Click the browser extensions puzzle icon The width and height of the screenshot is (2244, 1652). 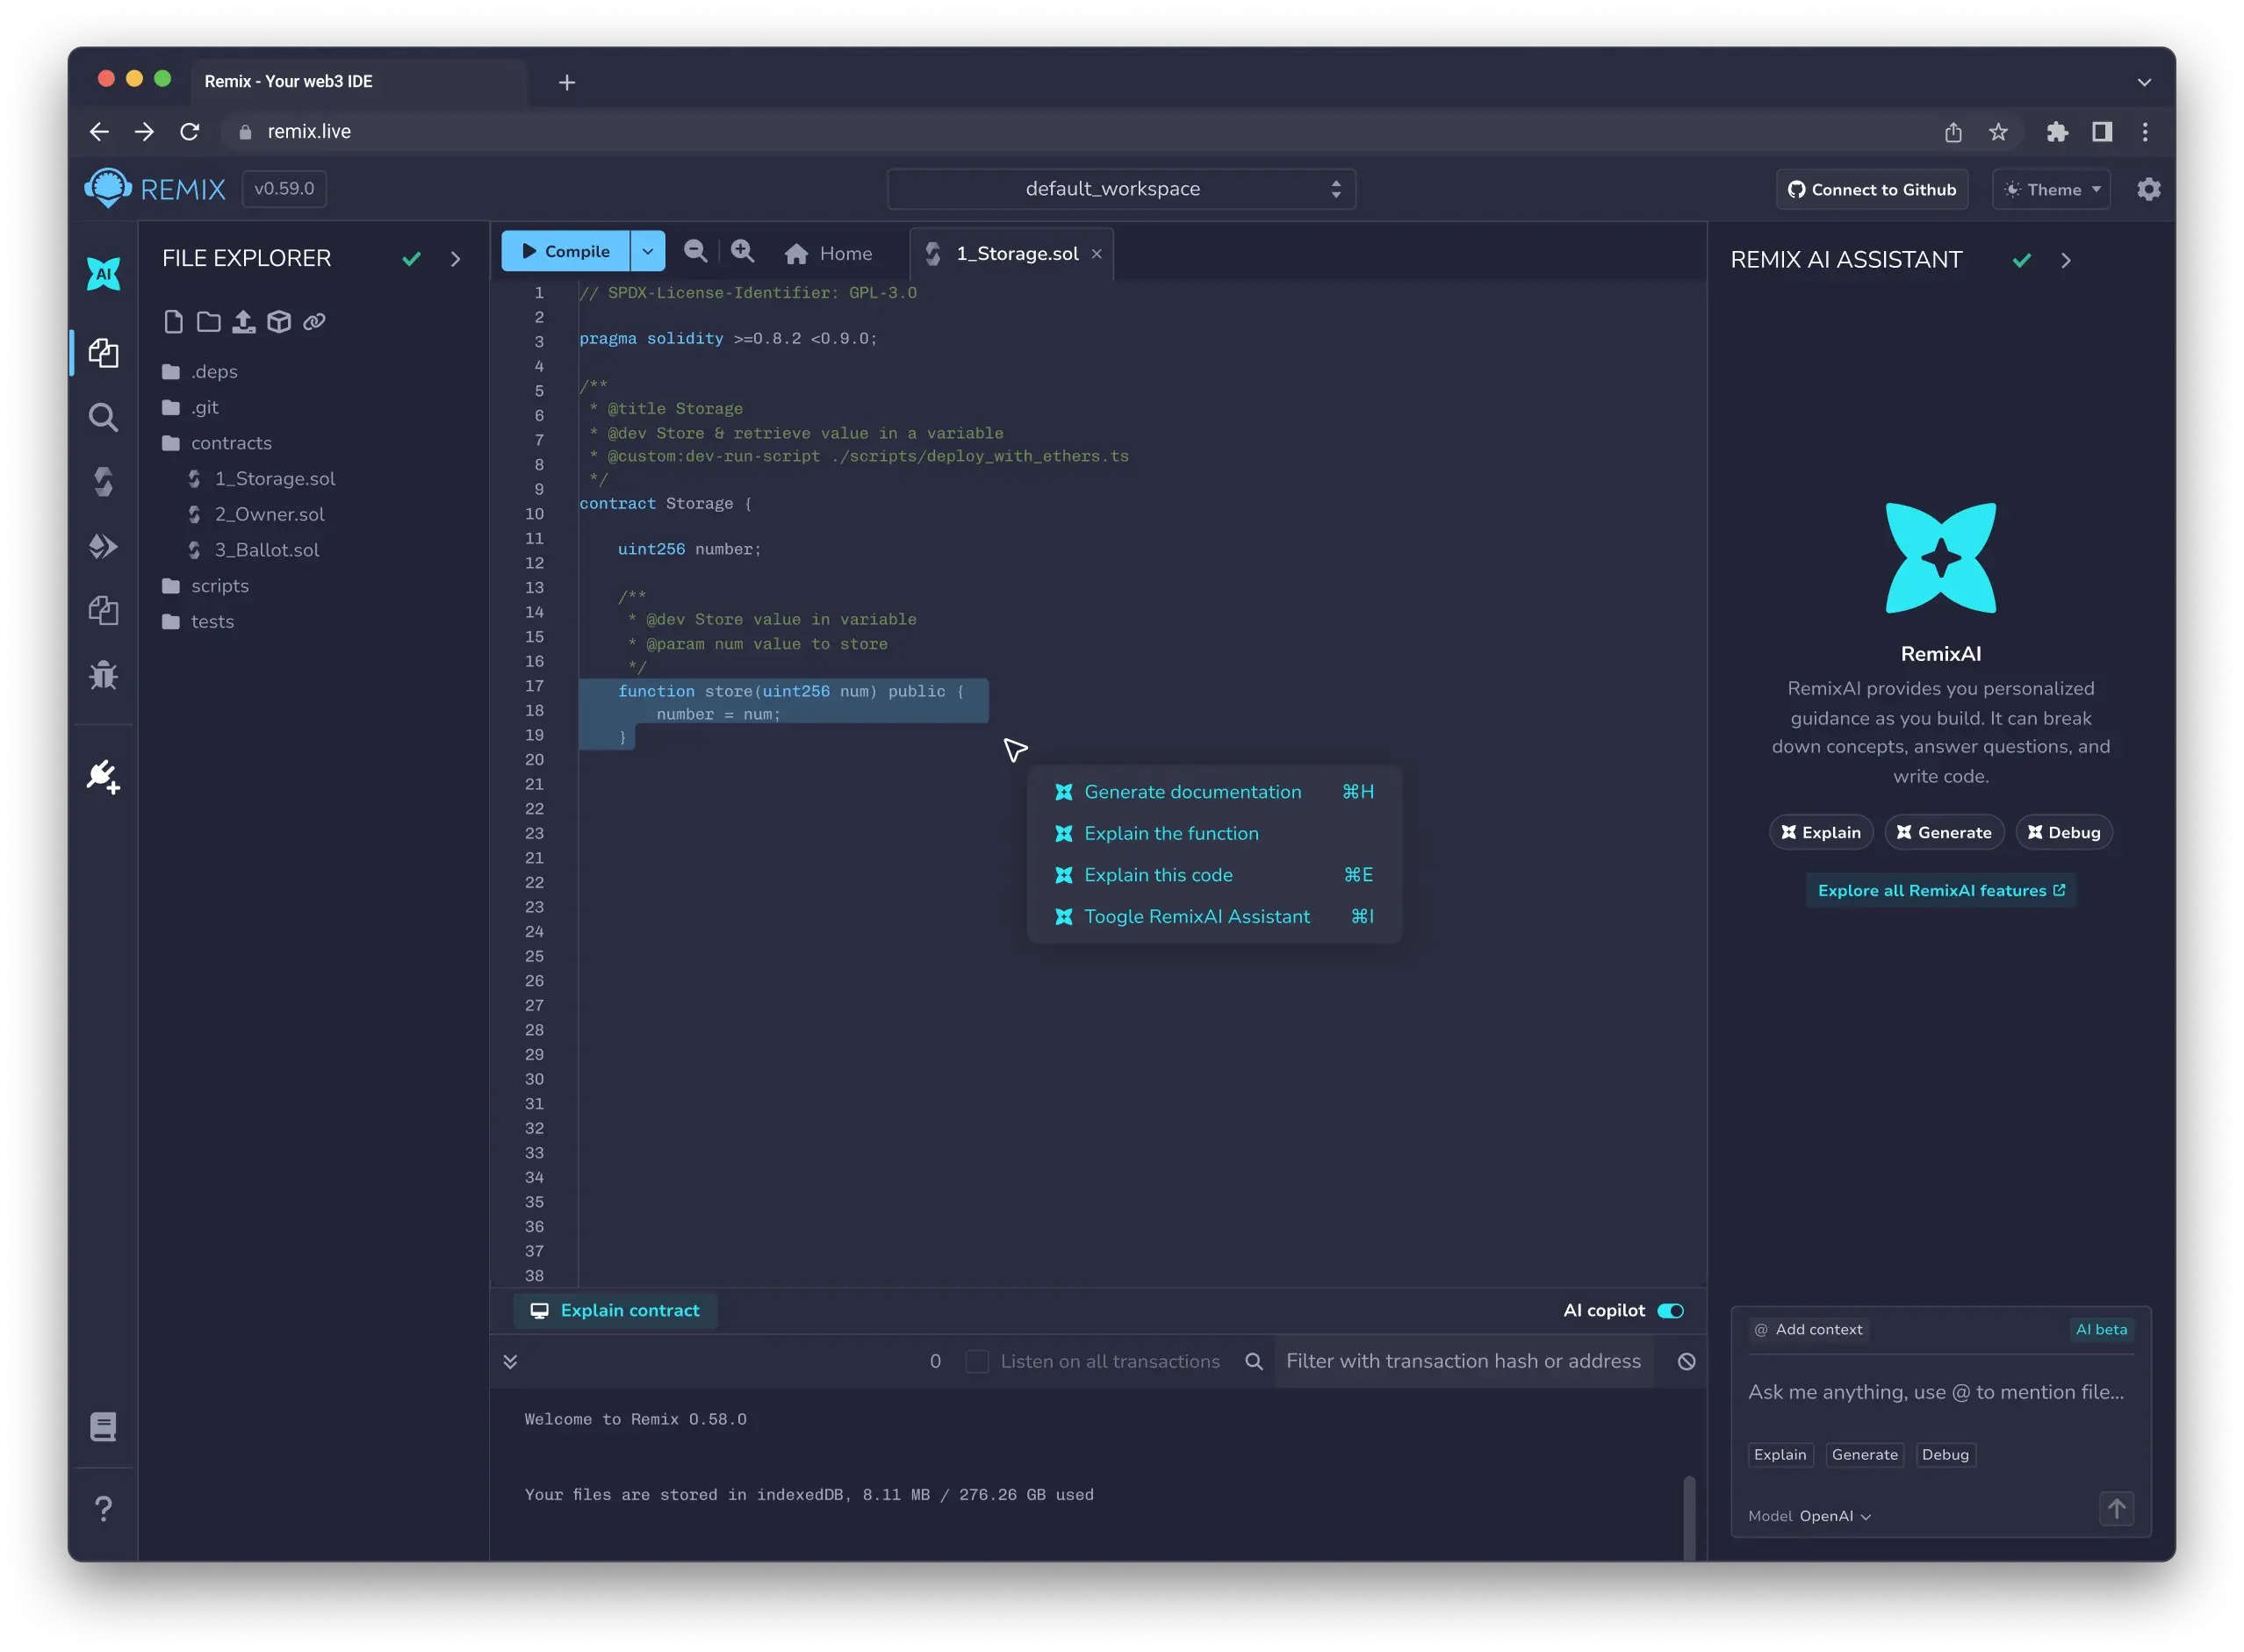tap(2056, 132)
